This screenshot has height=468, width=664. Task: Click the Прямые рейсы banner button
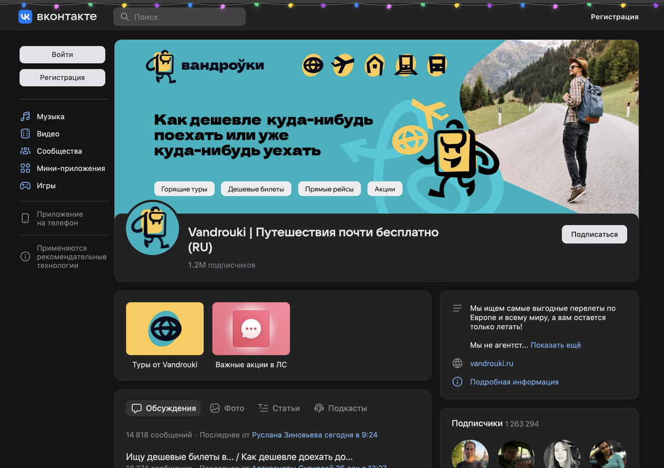pos(329,189)
